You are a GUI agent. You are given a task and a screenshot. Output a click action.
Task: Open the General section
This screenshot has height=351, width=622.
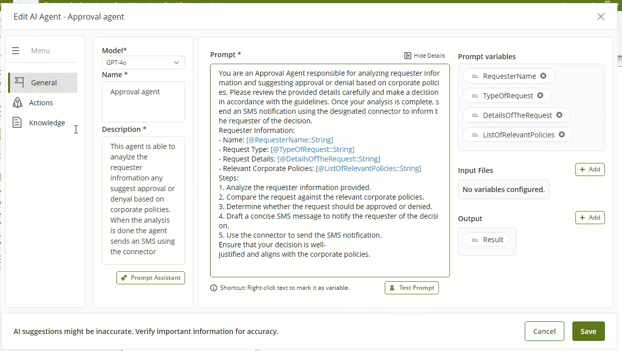tap(43, 83)
